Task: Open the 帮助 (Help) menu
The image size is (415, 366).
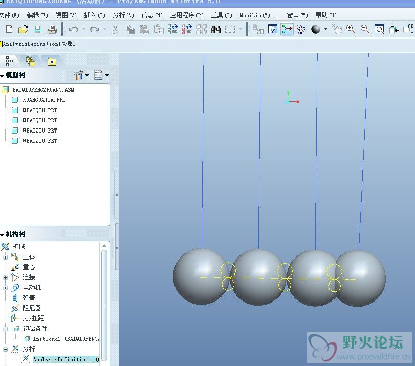Action: (326, 15)
